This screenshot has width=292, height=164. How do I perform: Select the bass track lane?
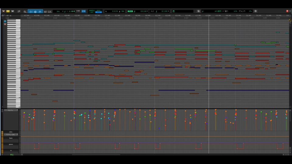(x=11, y=138)
